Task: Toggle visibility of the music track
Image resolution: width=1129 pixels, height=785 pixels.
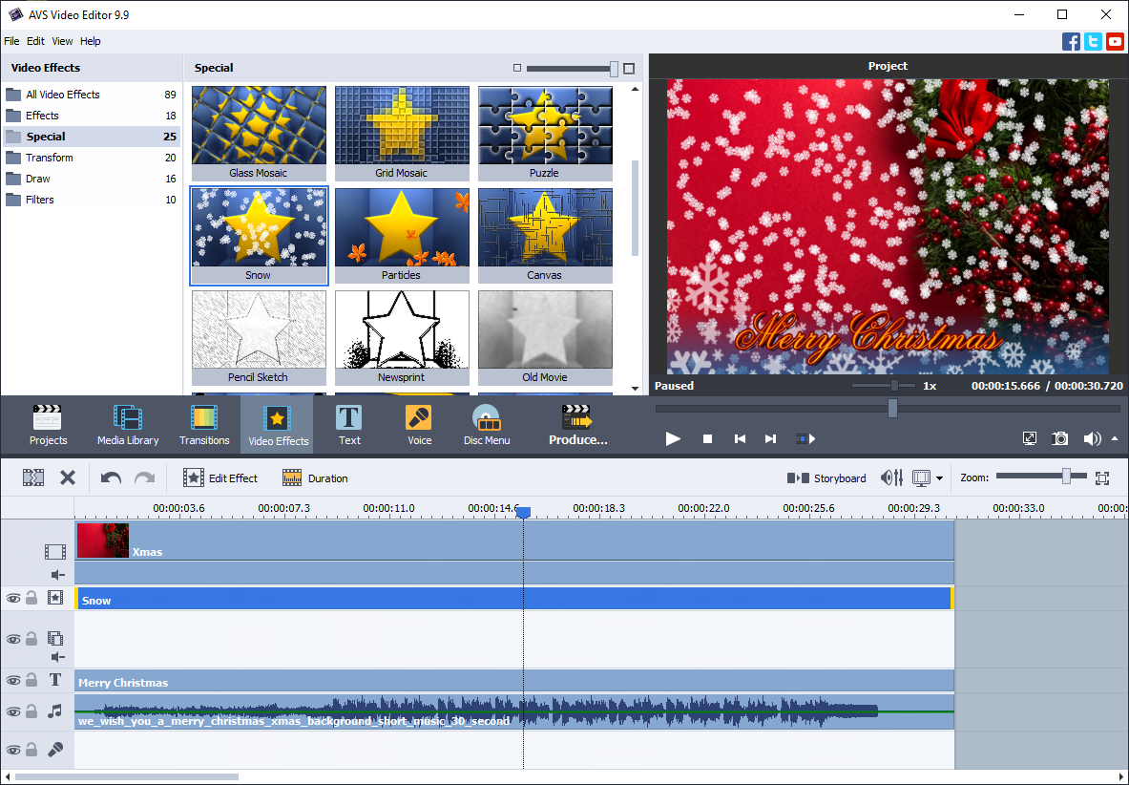Action: pyautogui.click(x=14, y=711)
